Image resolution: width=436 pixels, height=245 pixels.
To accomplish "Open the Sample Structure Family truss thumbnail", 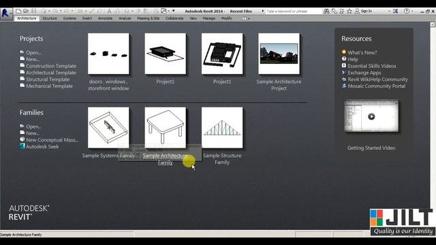I will (222, 128).
